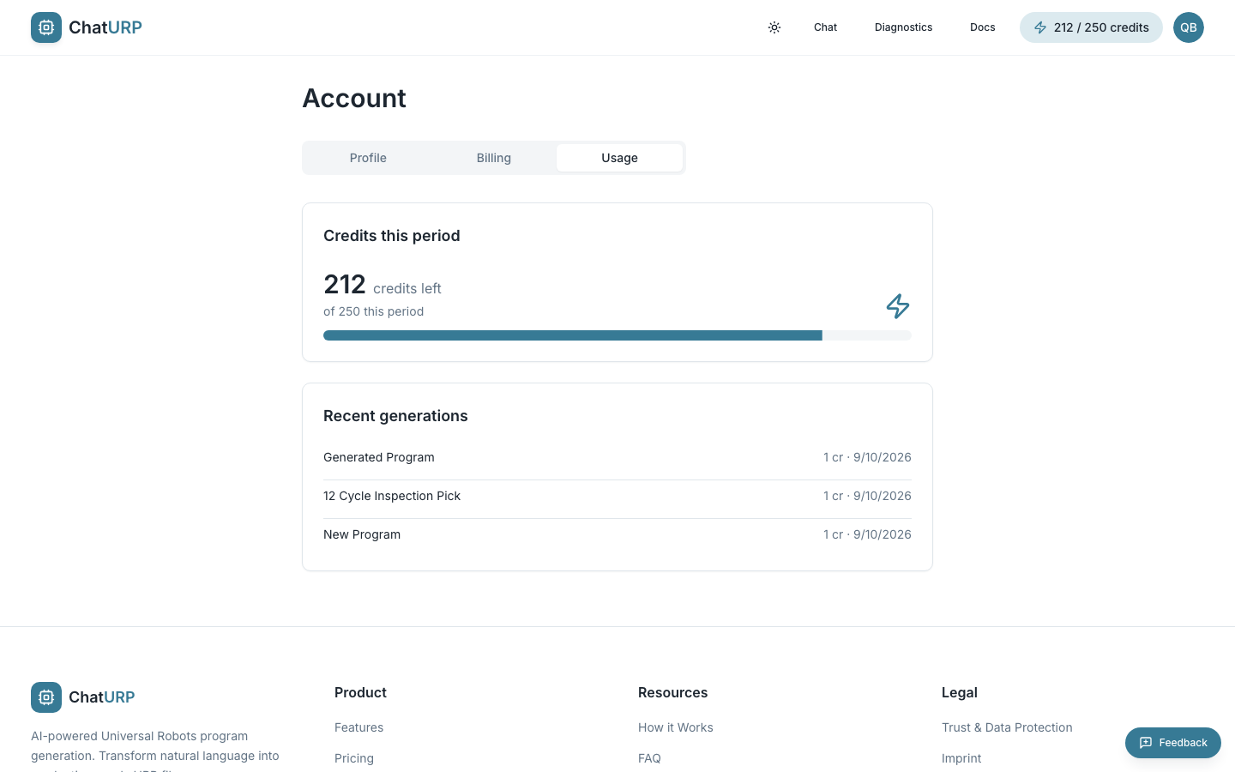The height and width of the screenshot is (772, 1235).
Task: Click the speech bubble icon on Feedback
Action: tap(1146, 743)
